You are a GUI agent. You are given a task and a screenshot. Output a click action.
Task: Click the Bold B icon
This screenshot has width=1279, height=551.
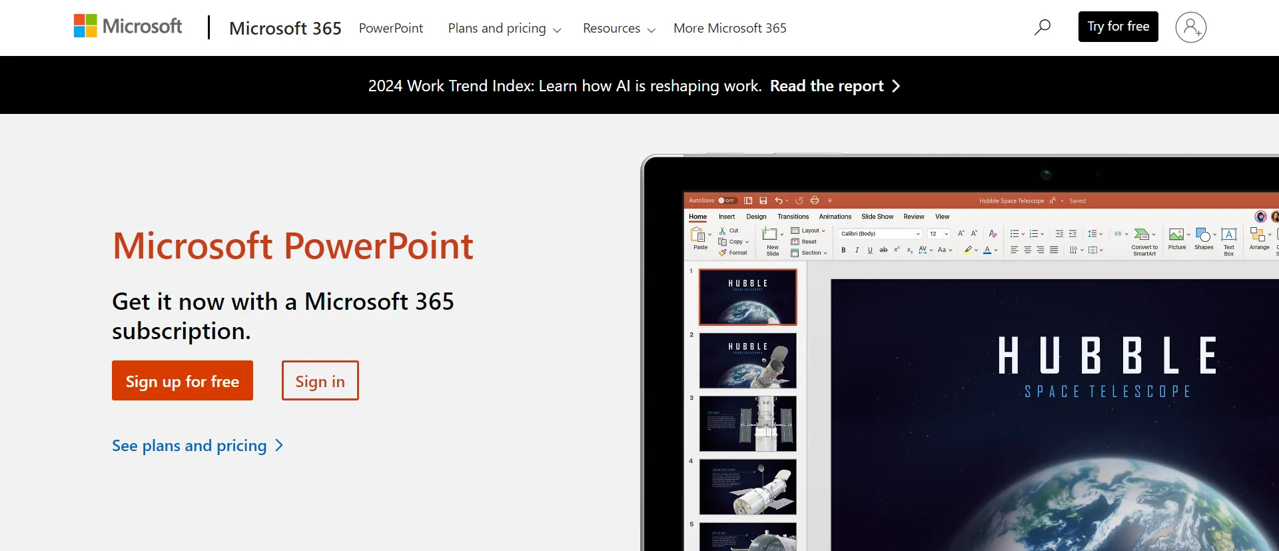pyautogui.click(x=843, y=251)
